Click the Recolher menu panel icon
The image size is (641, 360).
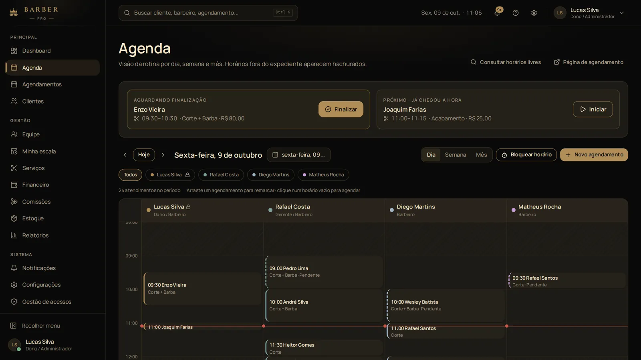[13, 326]
